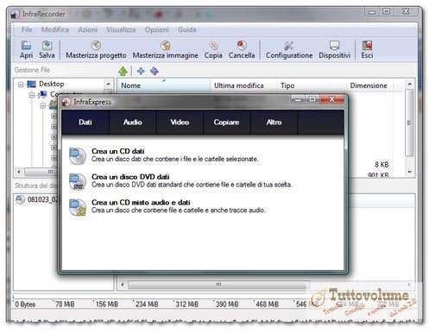The image size is (429, 333).
Task: Choose the Crea un CD dati icon
Action: (78, 155)
